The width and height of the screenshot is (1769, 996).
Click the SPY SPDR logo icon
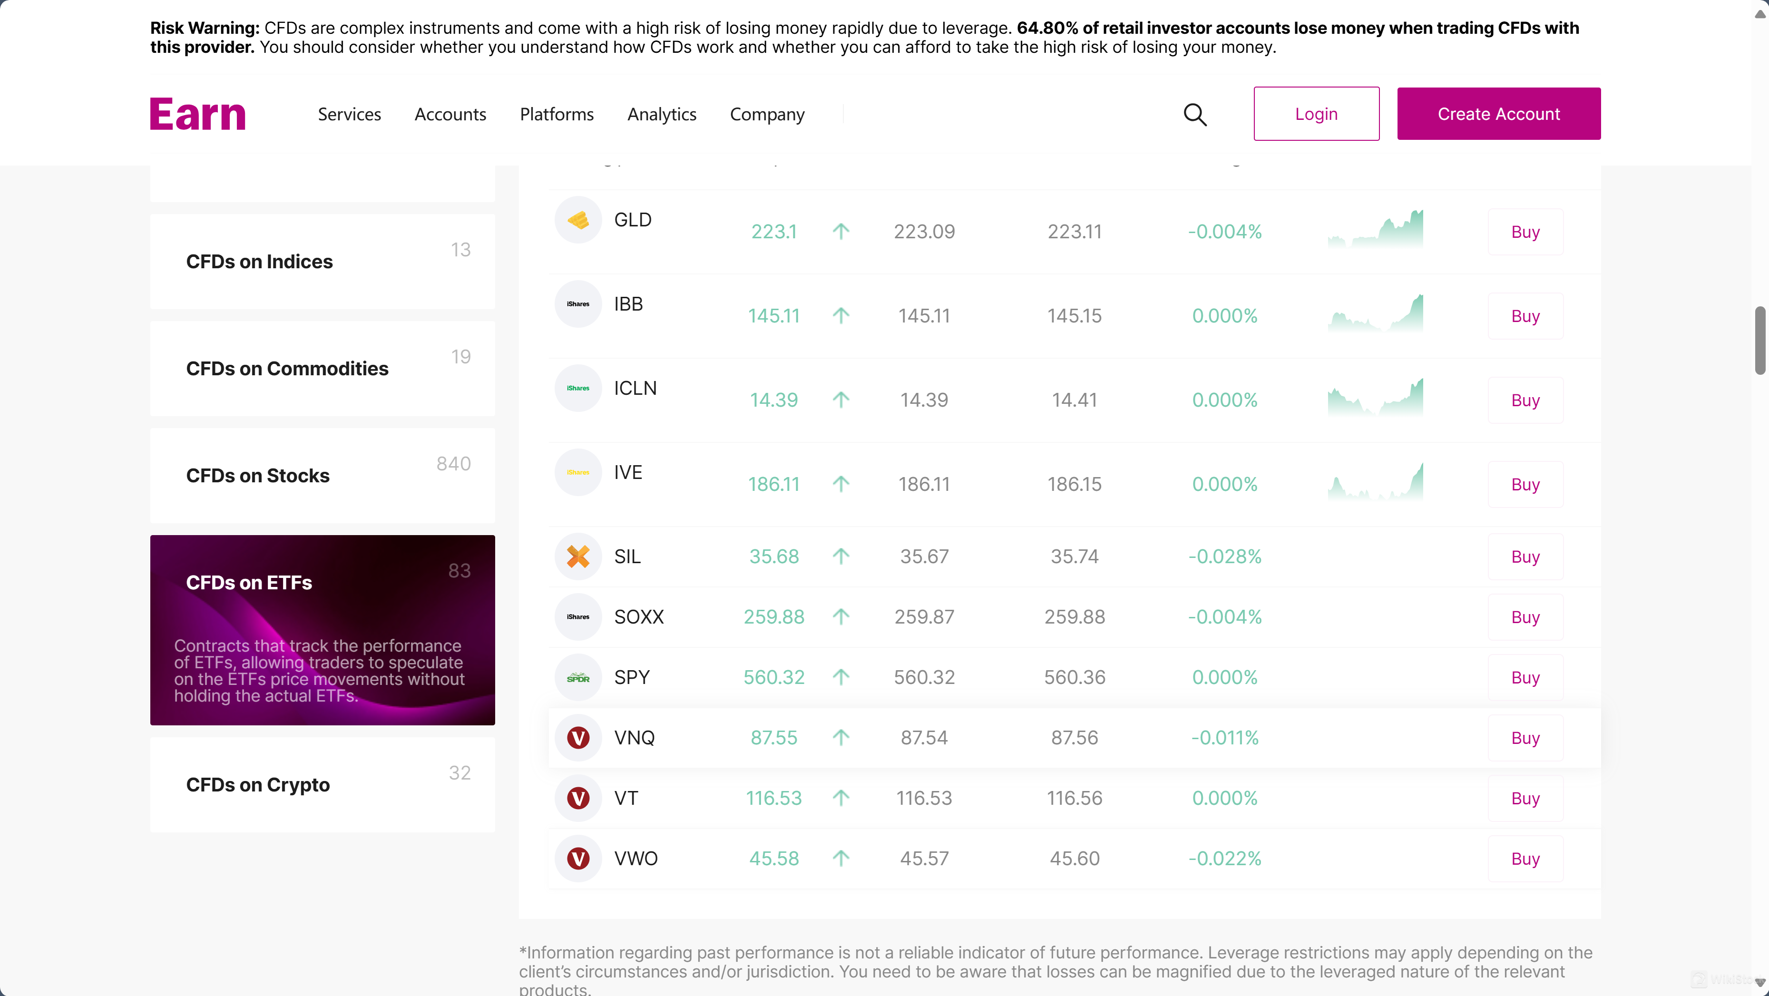pyautogui.click(x=577, y=677)
